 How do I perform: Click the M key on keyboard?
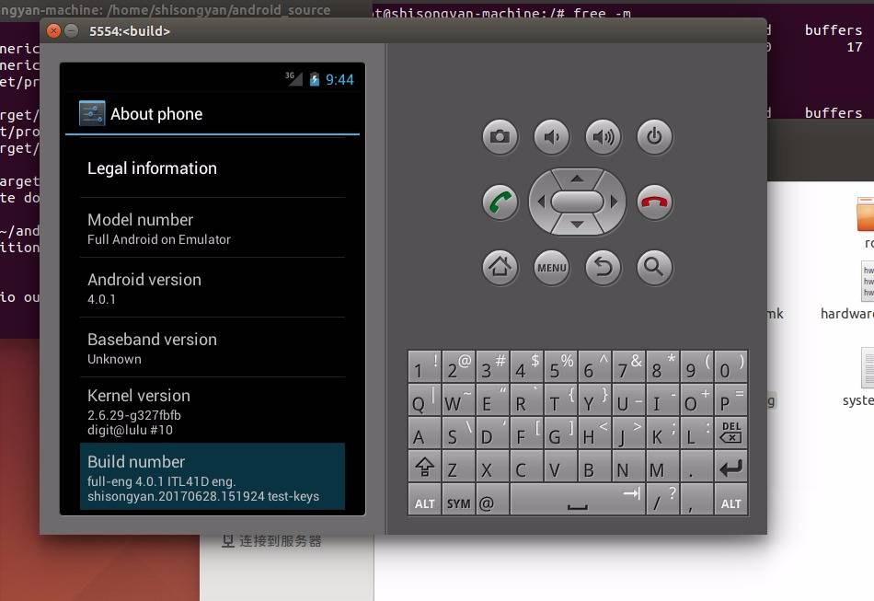pyautogui.click(x=662, y=466)
